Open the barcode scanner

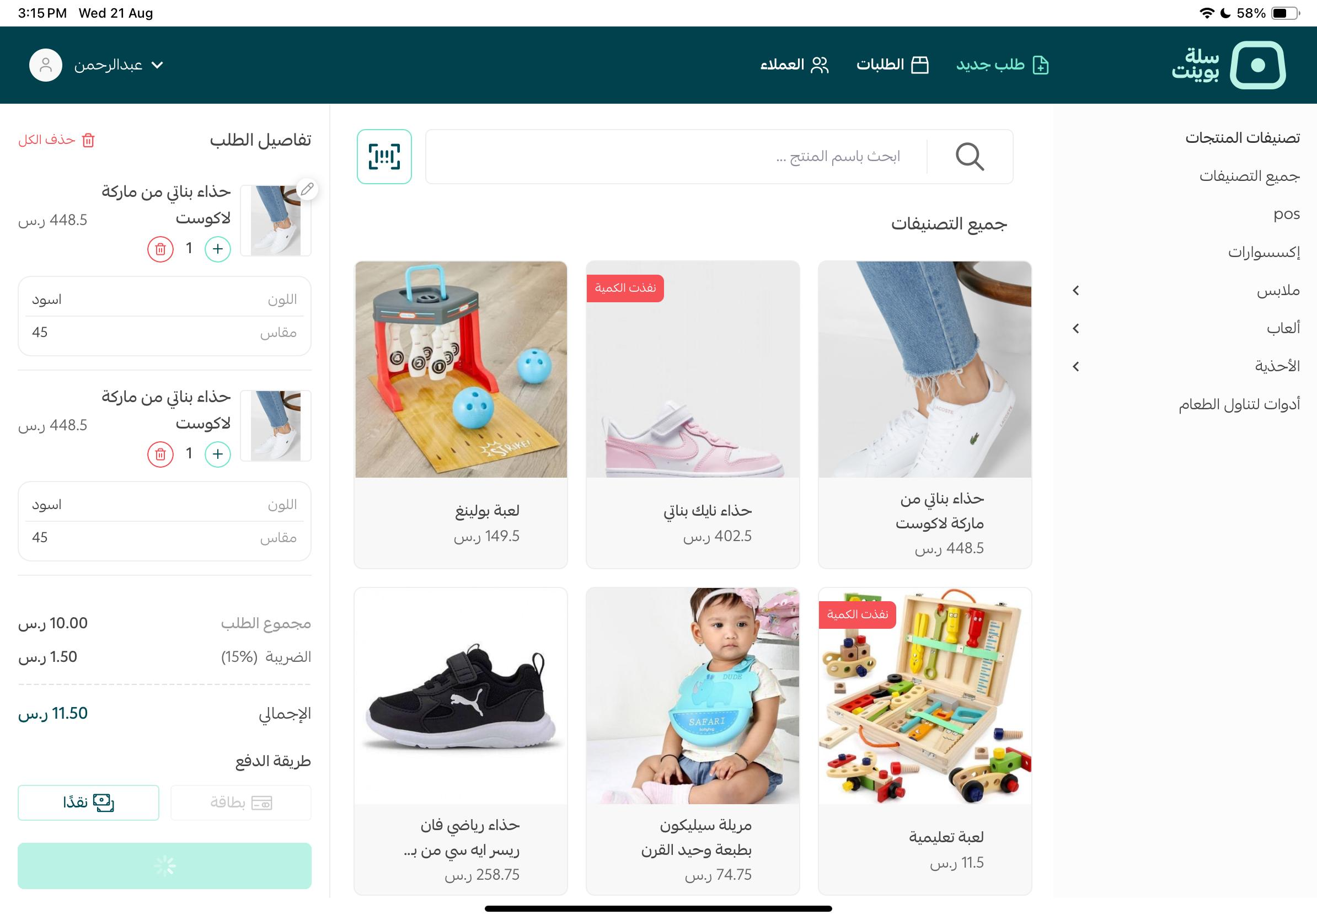(x=384, y=156)
